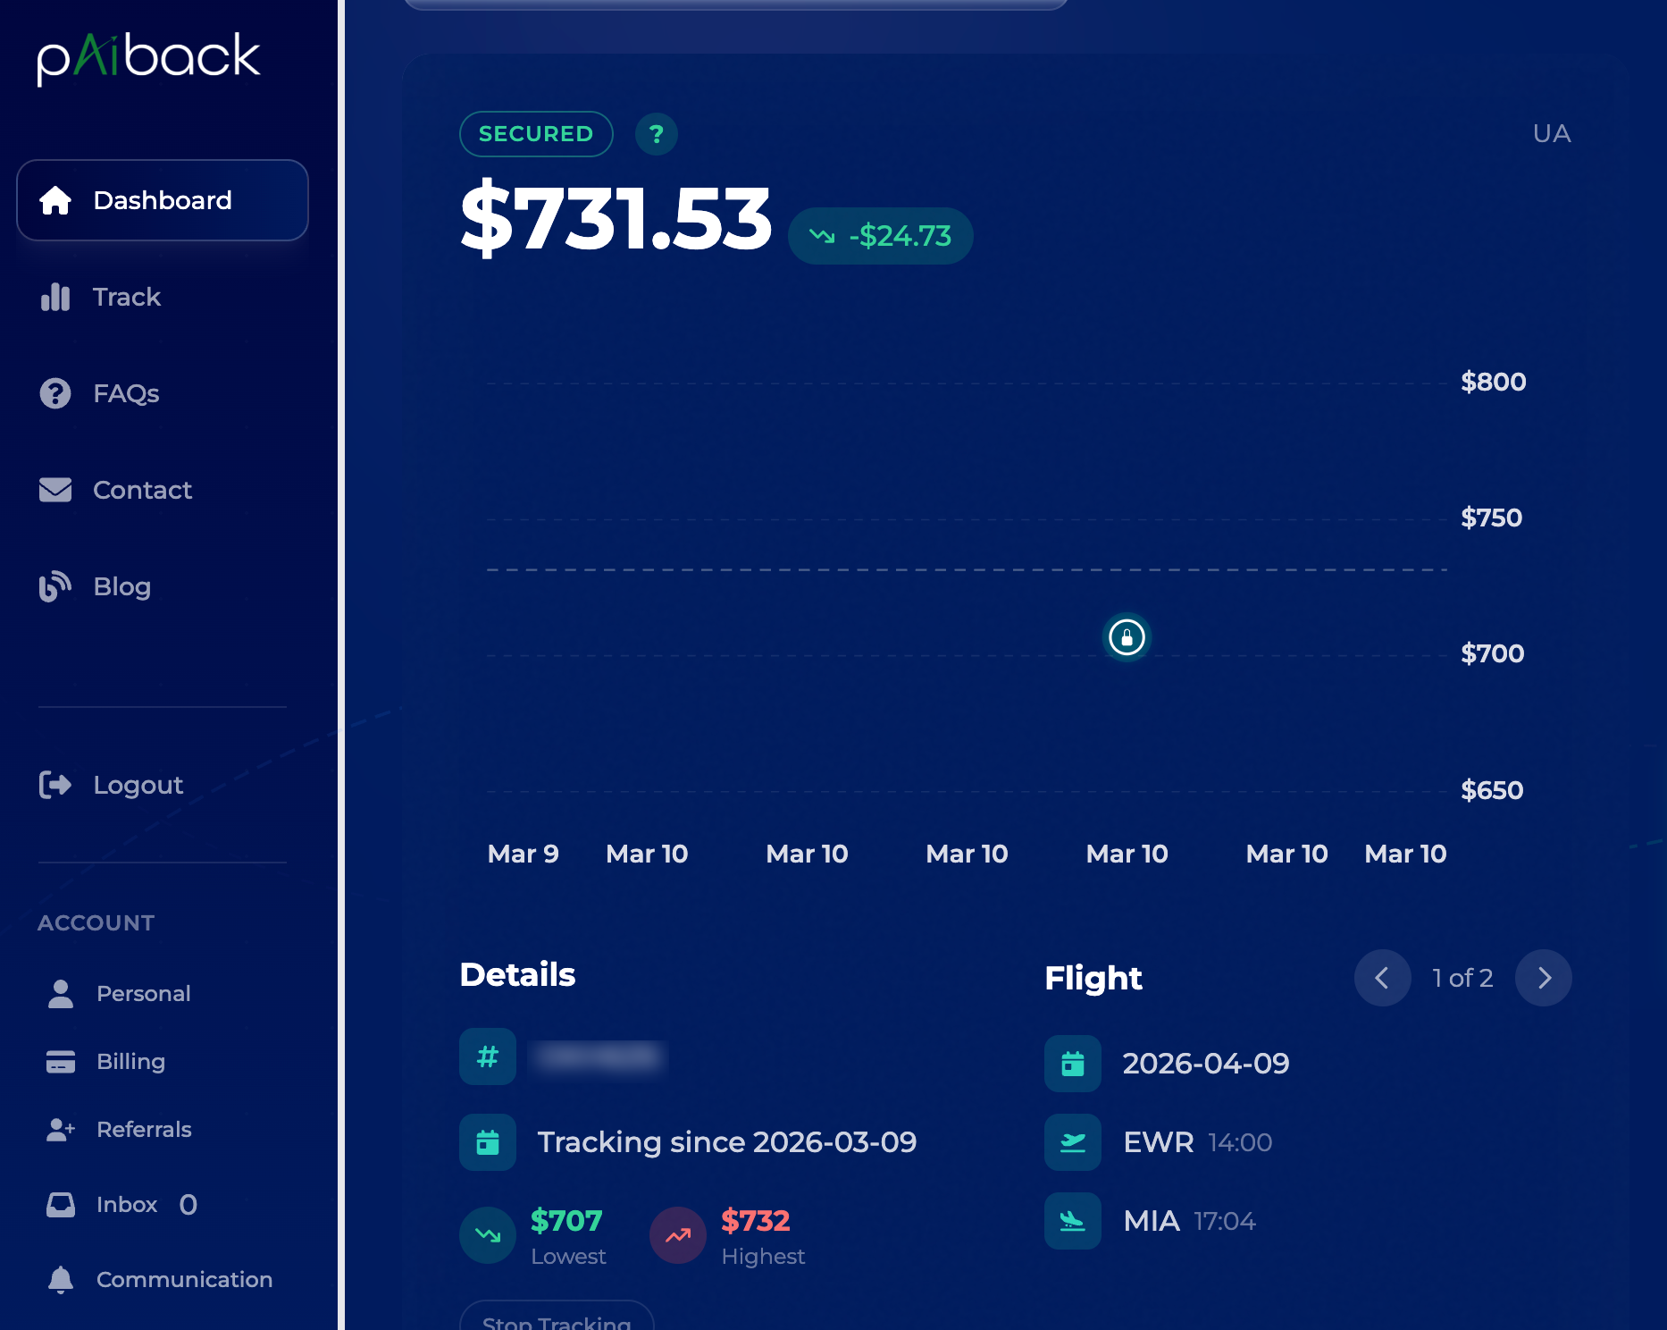Go to the previous flight segment
This screenshot has height=1330, width=1667.
tap(1382, 978)
